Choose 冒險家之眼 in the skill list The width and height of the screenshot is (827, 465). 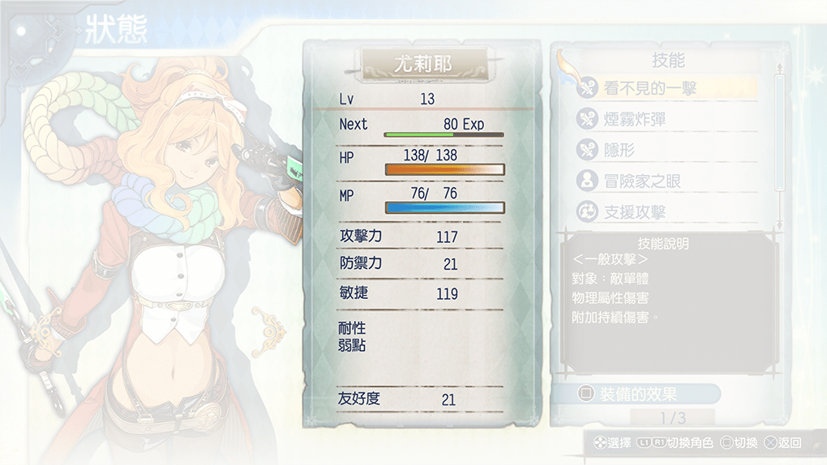click(666, 181)
